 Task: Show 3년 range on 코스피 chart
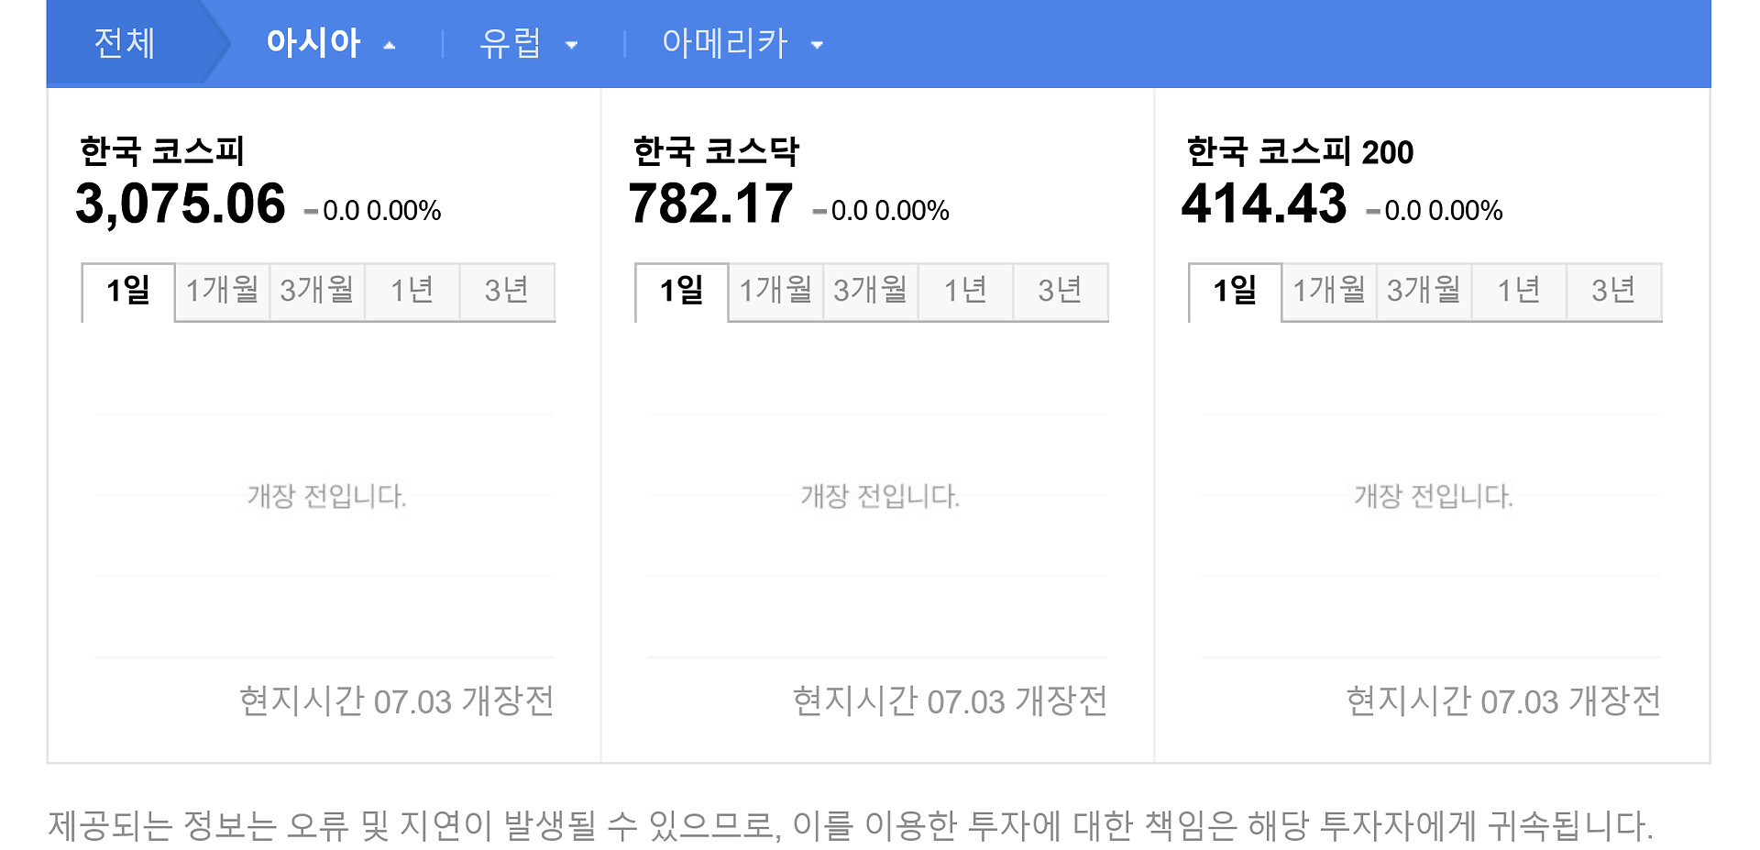pyautogui.click(x=506, y=291)
